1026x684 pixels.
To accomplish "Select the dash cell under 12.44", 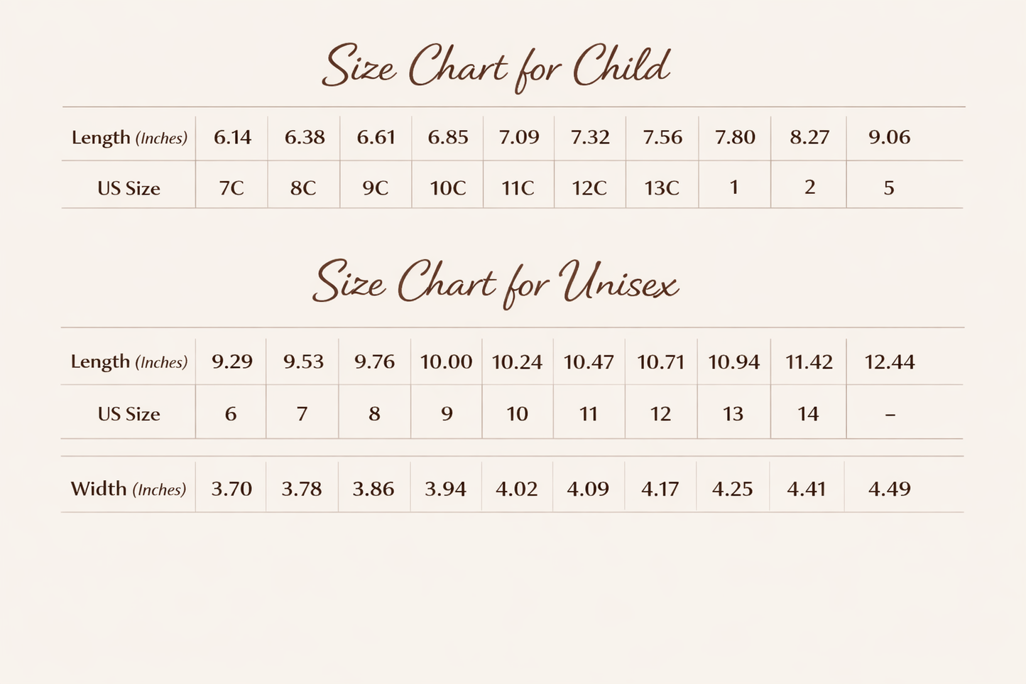I will (890, 414).
